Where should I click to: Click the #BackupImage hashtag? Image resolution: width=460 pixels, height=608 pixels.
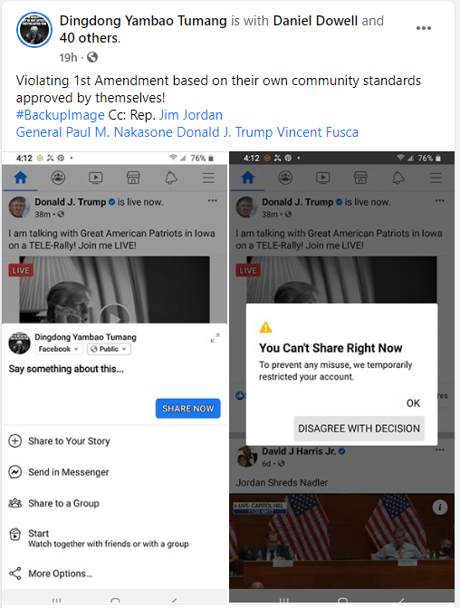coord(60,115)
